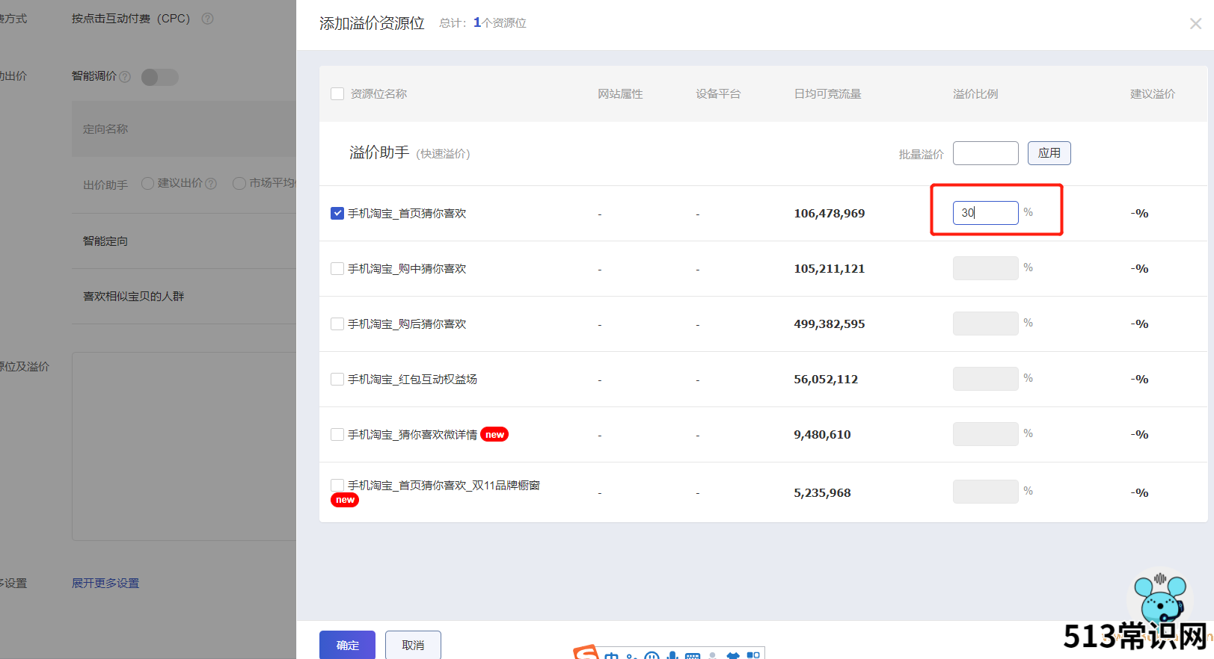Open Sogou emoji face panel

tap(652, 656)
